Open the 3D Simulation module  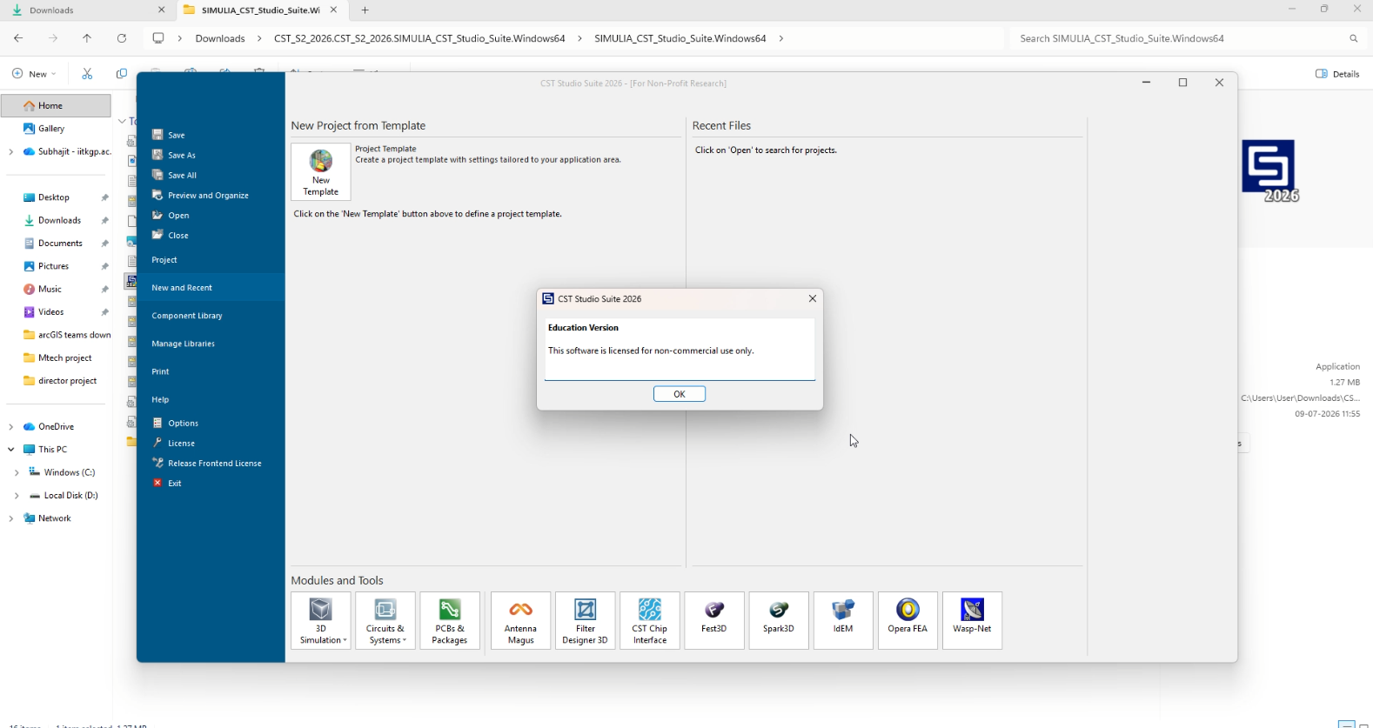pos(321,620)
